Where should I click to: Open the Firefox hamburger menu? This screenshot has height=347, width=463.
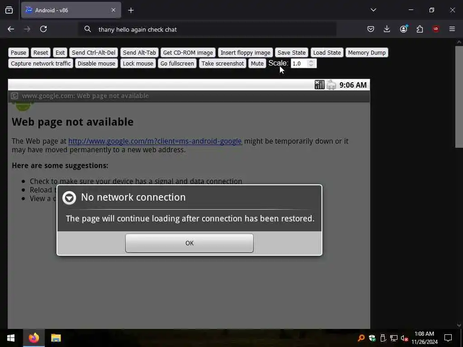tap(452, 29)
